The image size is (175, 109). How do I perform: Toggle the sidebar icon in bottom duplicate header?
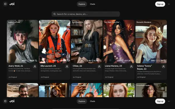pyautogui.click(x=5, y=101)
